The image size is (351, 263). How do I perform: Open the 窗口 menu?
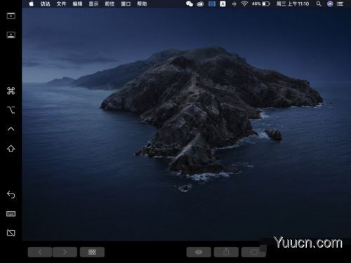(126, 4)
